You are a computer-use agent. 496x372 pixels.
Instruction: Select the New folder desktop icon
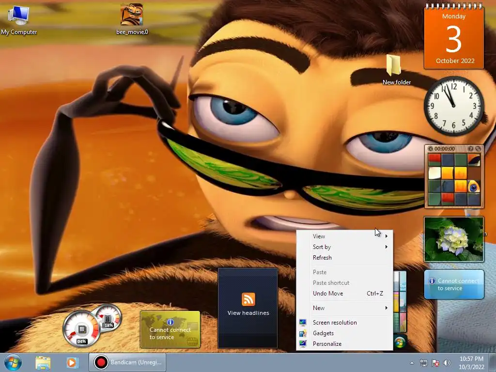click(396, 70)
